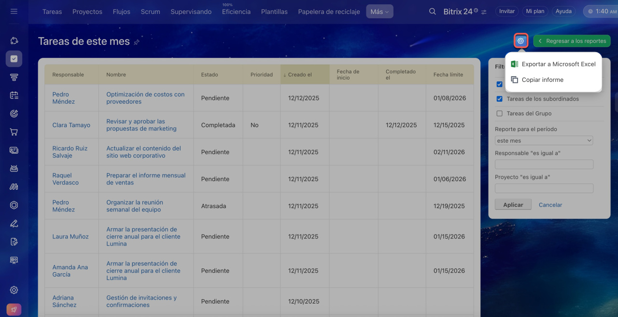Expand the Más dropdown menu
618x317 pixels.
(x=379, y=12)
